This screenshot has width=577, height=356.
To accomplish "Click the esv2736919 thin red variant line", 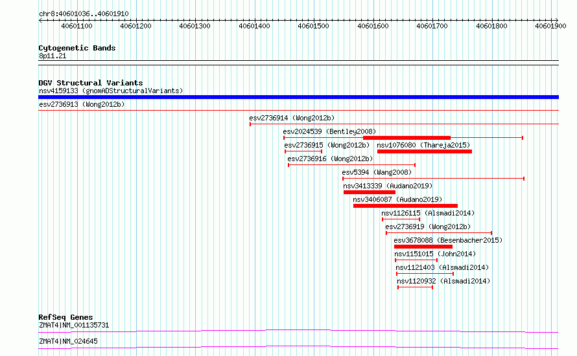I will point(439,233).
